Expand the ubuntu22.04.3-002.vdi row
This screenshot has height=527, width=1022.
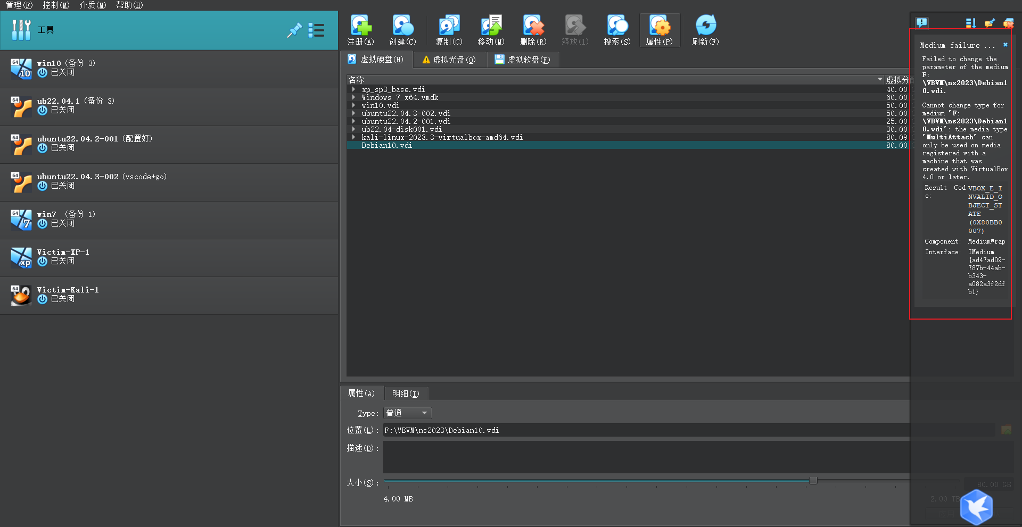click(353, 113)
